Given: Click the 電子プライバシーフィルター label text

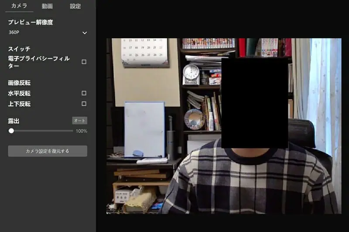Looking at the screenshot, I should click(x=38, y=62).
